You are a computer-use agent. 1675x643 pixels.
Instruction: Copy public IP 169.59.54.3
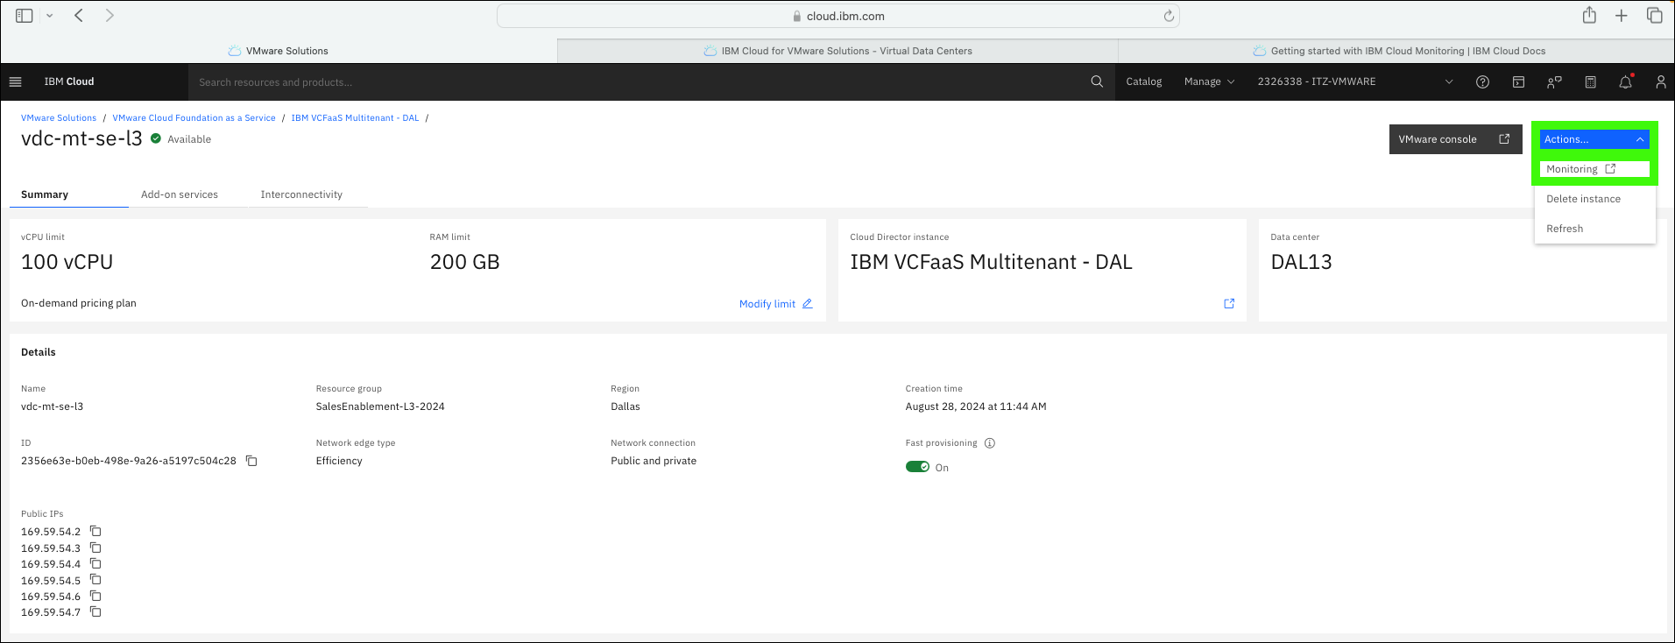[95, 548]
